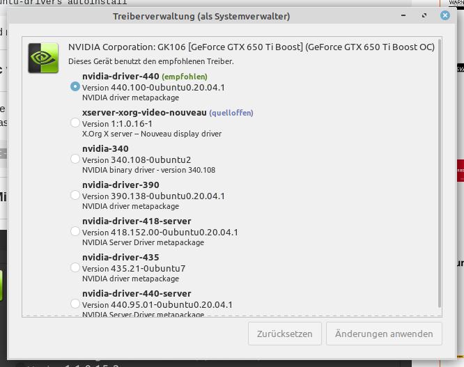Screen dimensions: 464x367
Task: Close the Treiberverwaltung dialog
Action: [x=444, y=15]
